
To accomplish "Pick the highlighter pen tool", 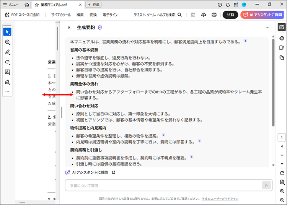I will point(7,52).
